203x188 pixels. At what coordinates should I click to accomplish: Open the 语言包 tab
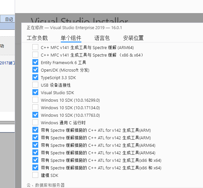click(102, 38)
